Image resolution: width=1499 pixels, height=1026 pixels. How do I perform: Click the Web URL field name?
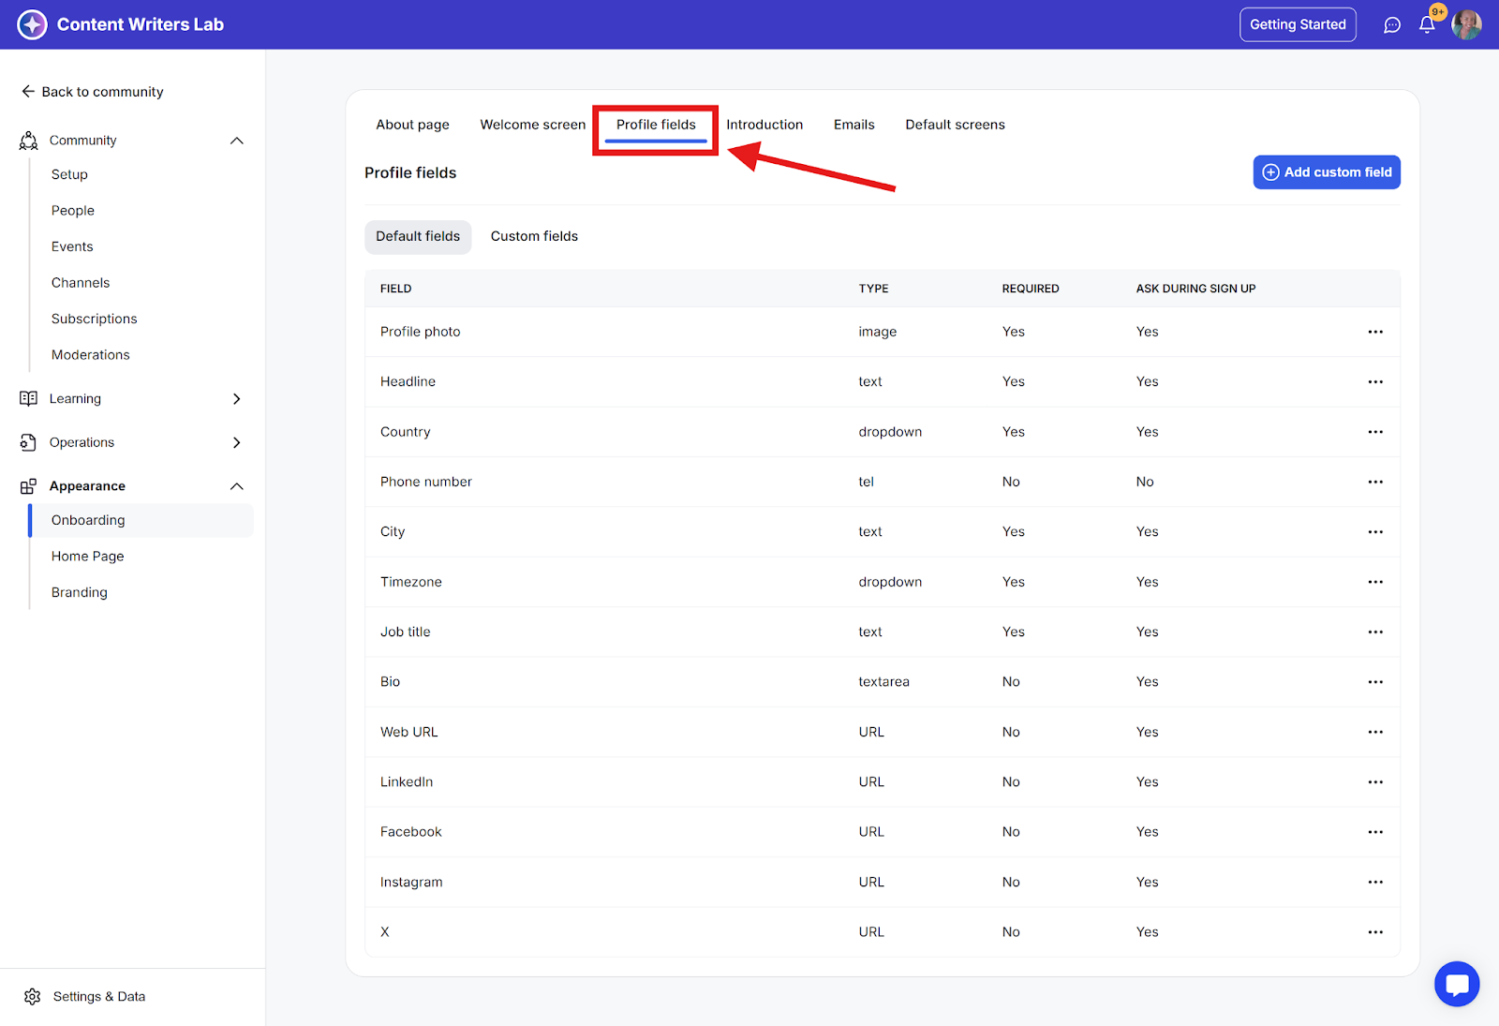[x=409, y=732]
